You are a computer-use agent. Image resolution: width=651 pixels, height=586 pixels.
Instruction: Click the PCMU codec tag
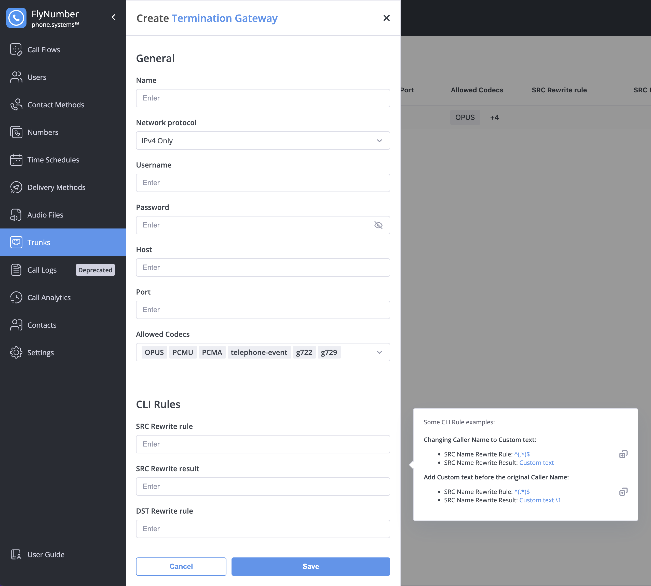pos(183,352)
